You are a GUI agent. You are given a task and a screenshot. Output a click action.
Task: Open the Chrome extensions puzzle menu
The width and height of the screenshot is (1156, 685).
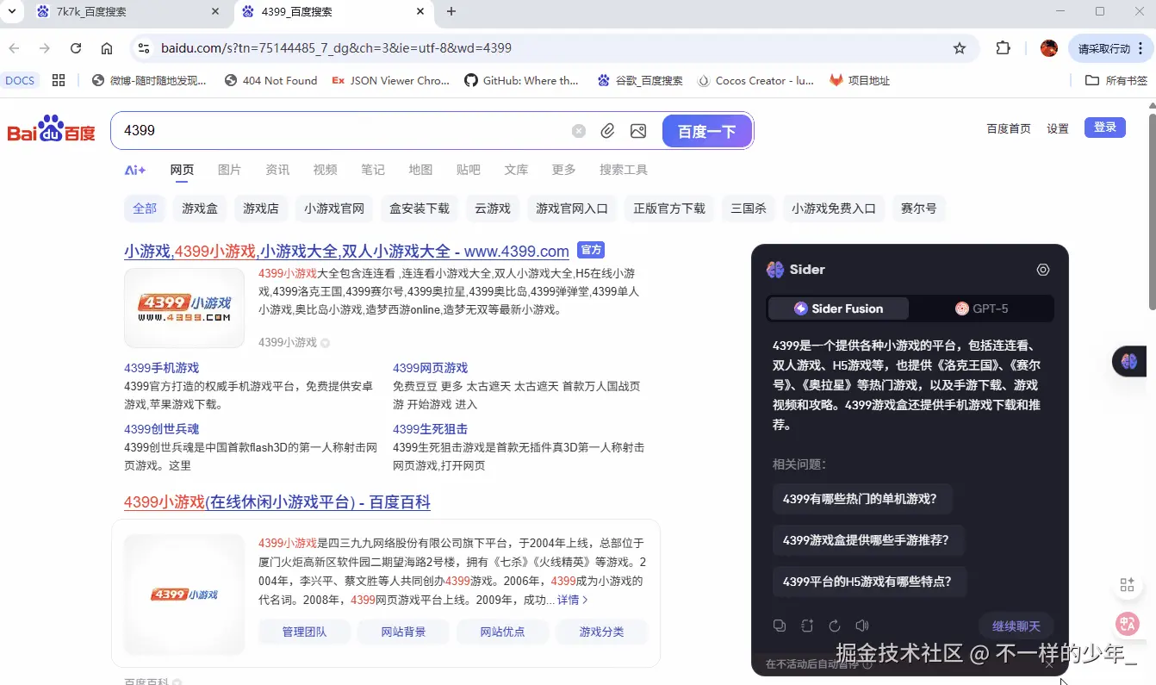click(x=1004, y=49)
